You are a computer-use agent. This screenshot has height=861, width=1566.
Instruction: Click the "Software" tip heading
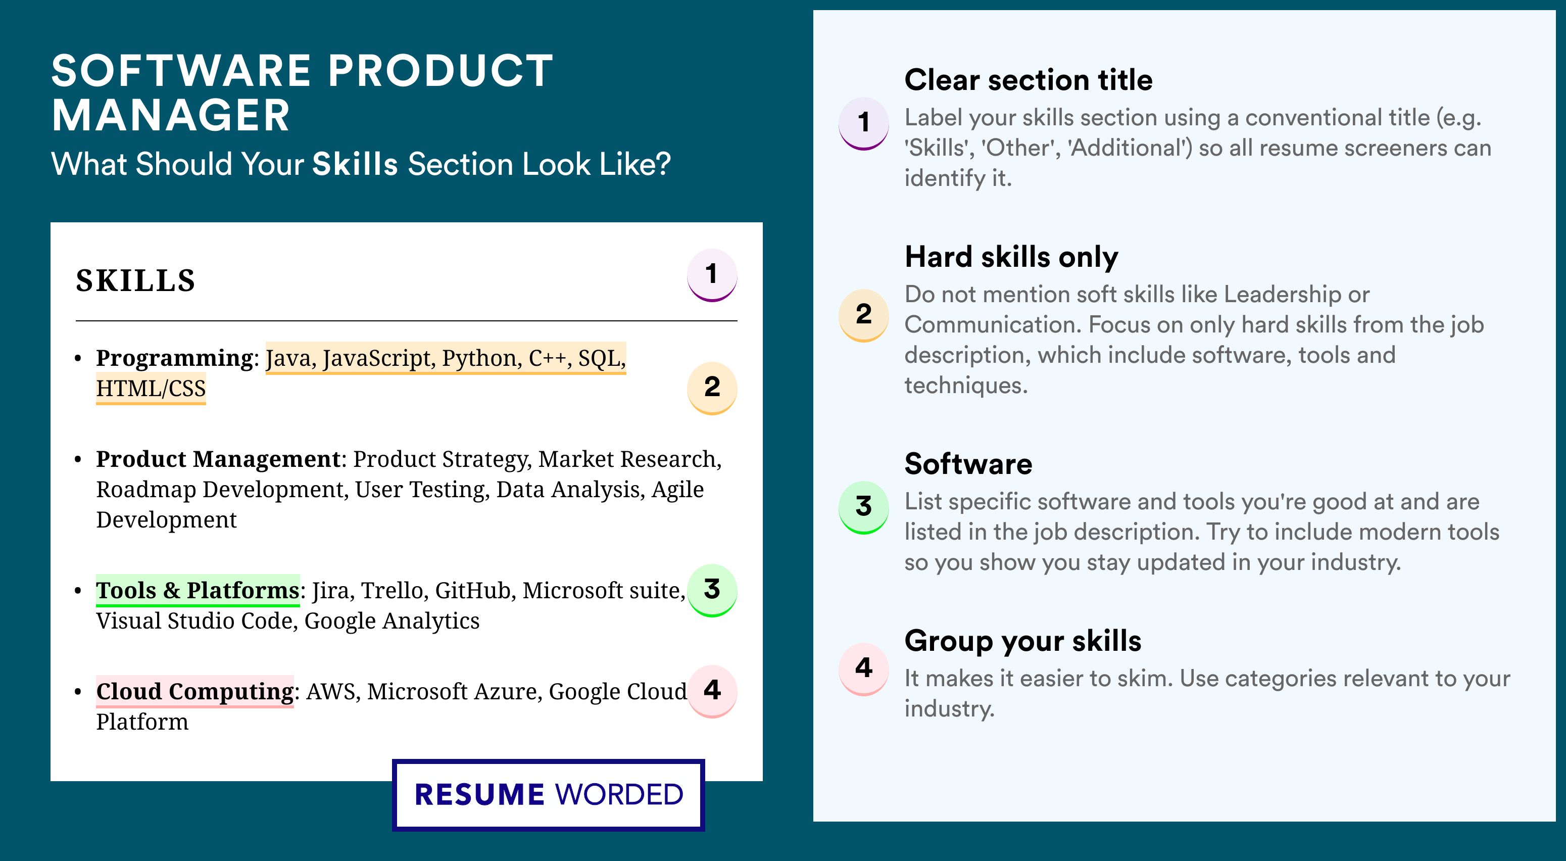pyautogui.click(x=968, y=464)
